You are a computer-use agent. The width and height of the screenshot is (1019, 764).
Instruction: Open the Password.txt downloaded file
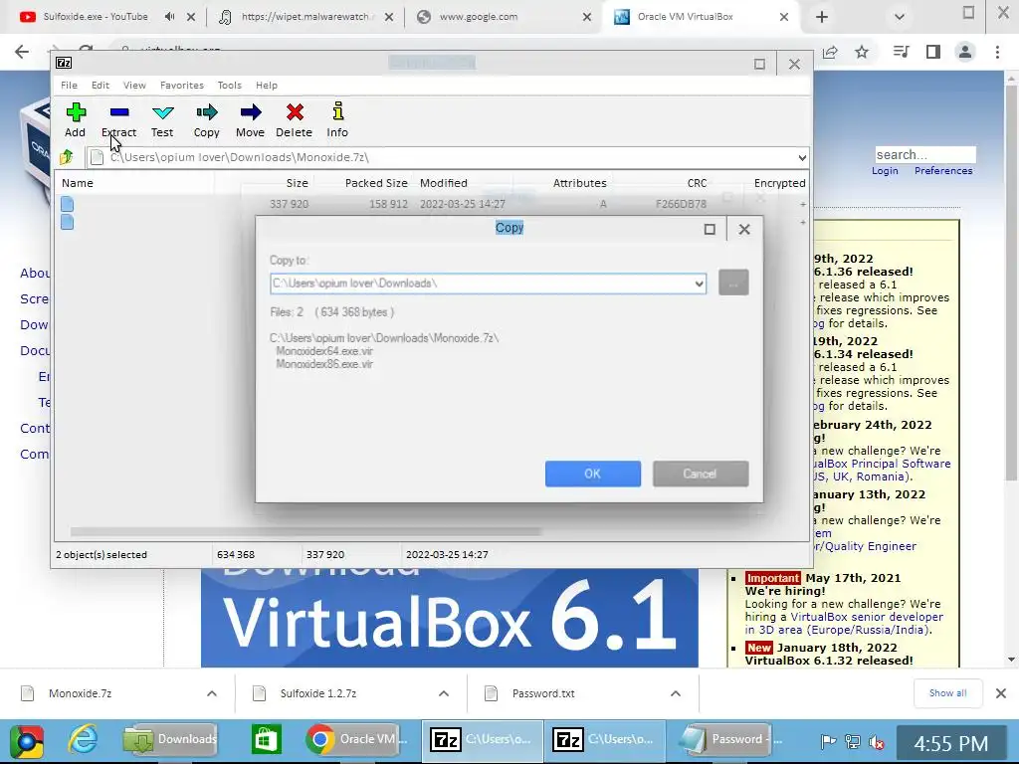(x=542, y=693)
